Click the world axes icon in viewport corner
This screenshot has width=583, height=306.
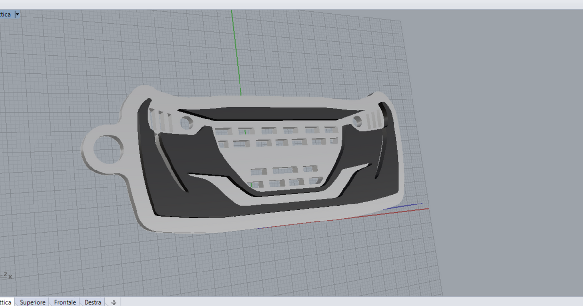coord(5,275)
